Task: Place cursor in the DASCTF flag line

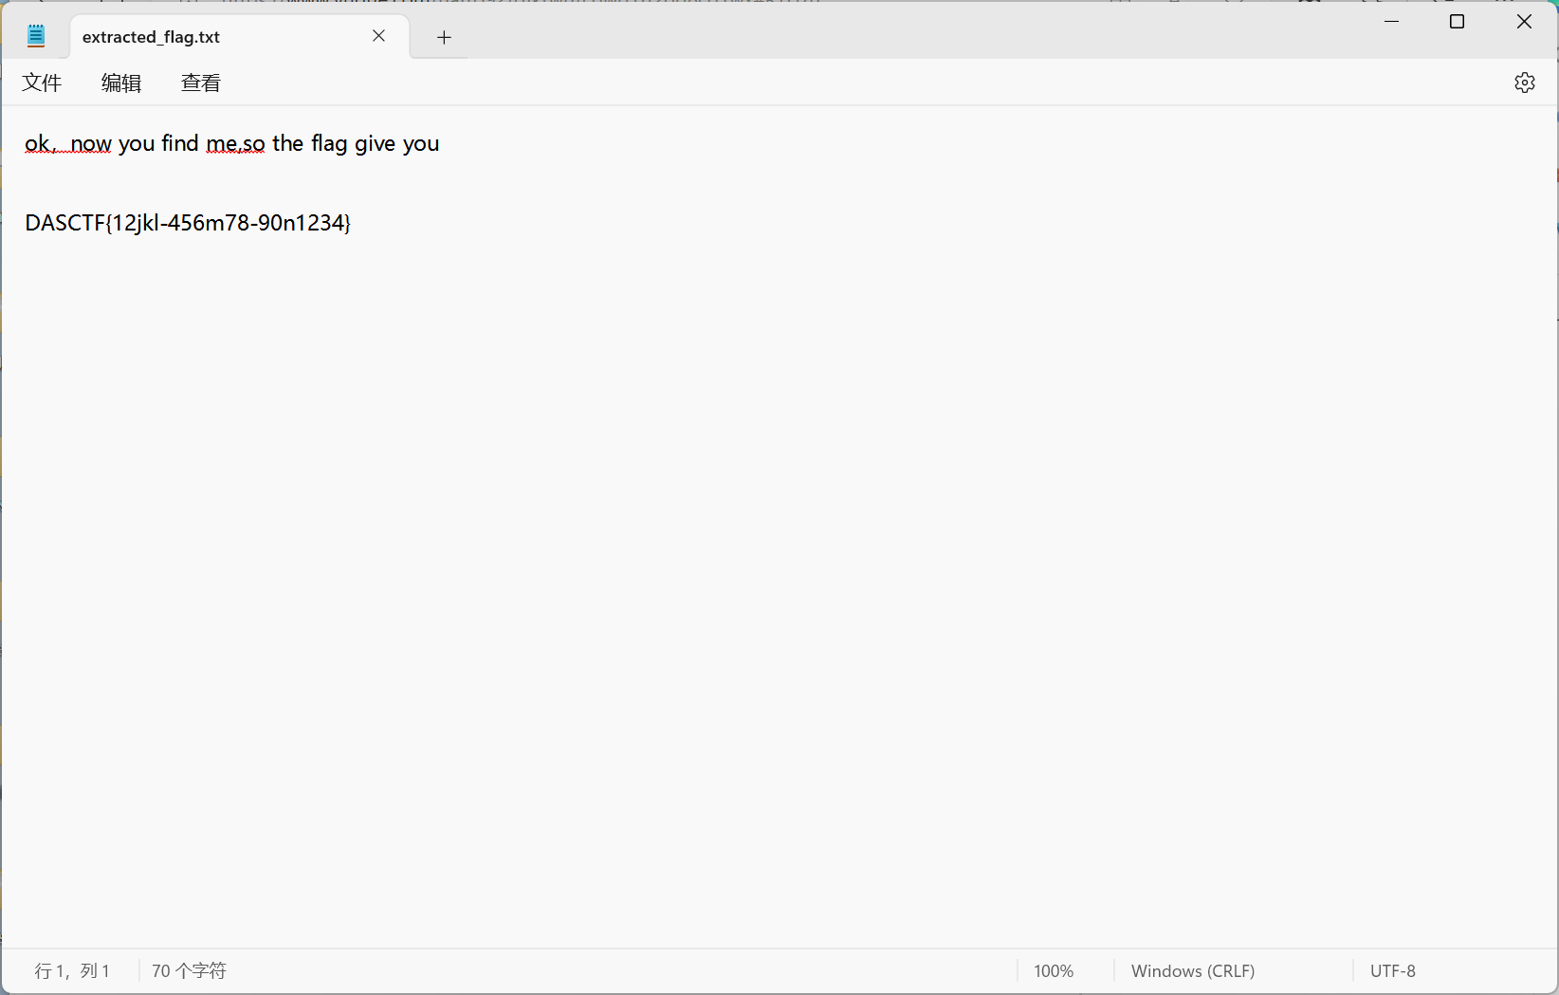Action: (x=188, y=223)
